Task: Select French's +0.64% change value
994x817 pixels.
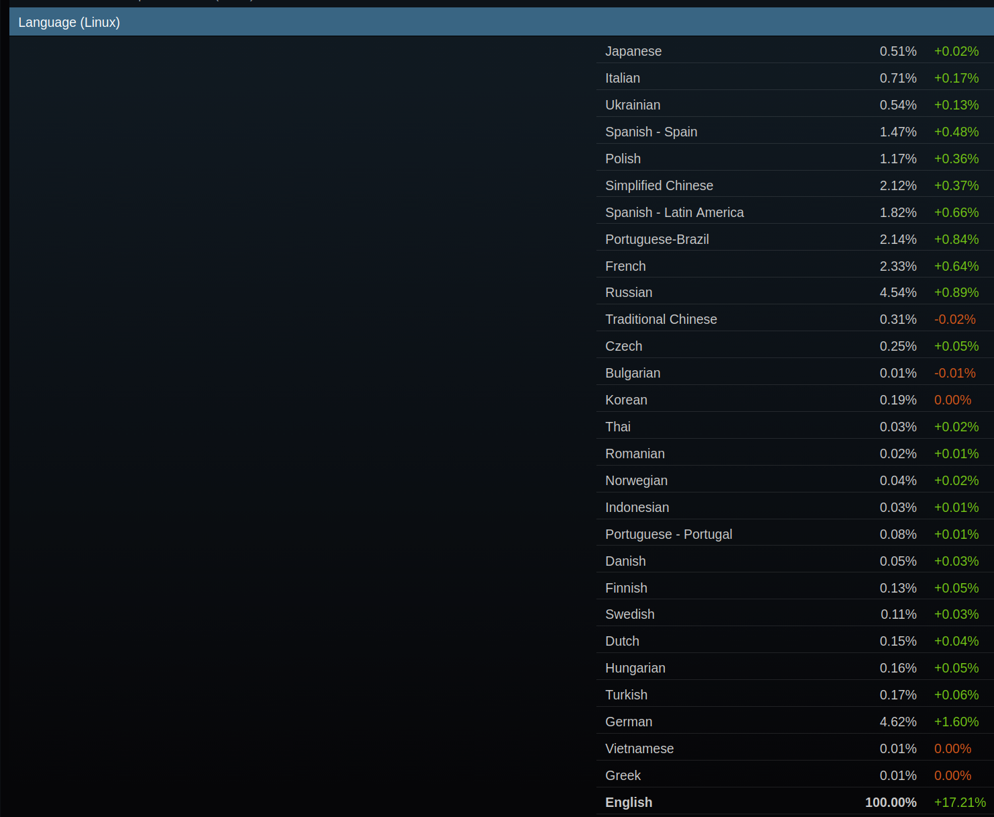Action: tap(956, 266)
